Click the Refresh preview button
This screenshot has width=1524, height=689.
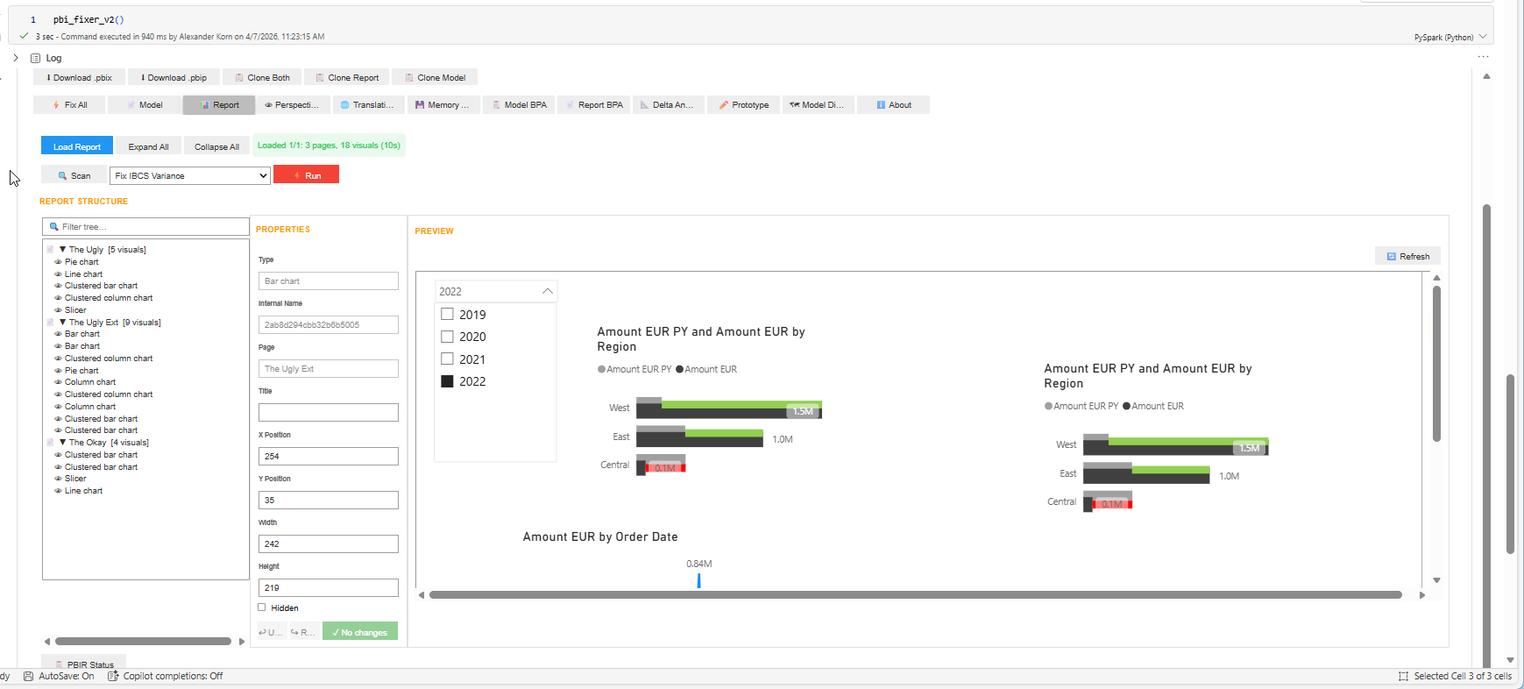coord(1407,256)
